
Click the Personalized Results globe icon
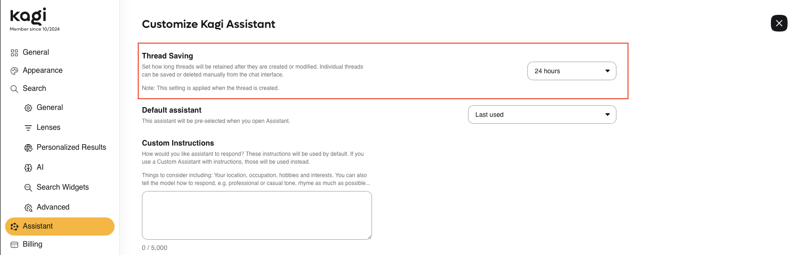click(x=28, y=148)
